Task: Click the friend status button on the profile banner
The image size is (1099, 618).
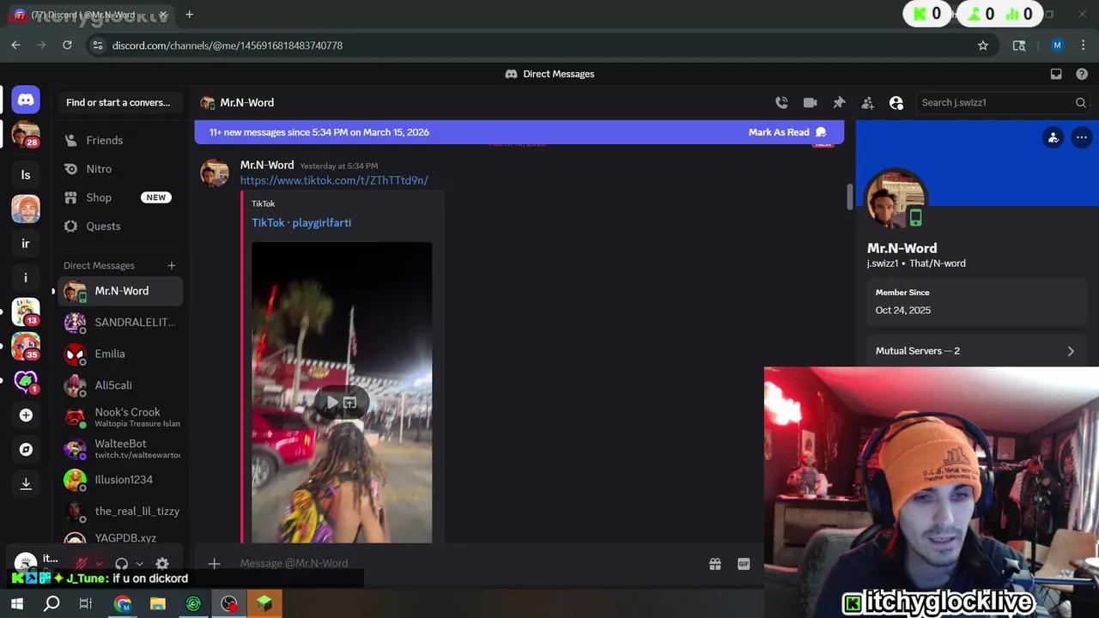Action: click(x=1053, y=137)
